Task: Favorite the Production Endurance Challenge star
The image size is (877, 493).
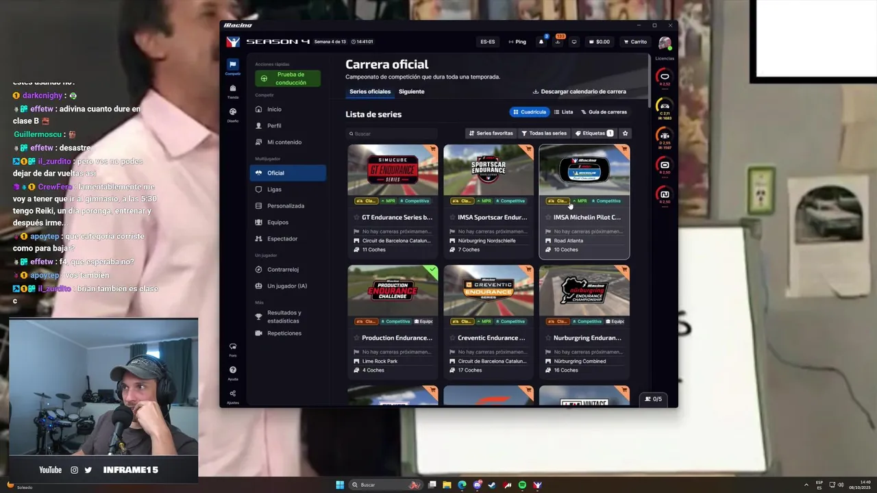Action: click(356, 338)
